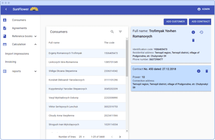Image resolution: width=215 pixels, height=140 pixels.
Task: Select Invoicing in sidebar
Action: [x=11, y=62]
